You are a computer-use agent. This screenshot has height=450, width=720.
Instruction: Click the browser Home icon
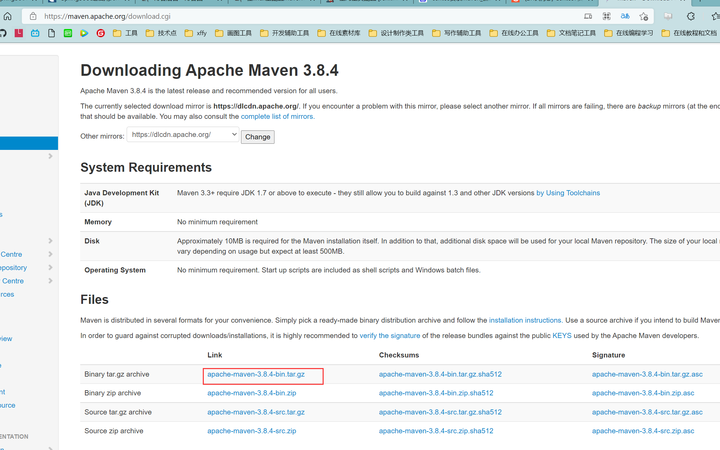pyautogui.click(x=8, y=16)
